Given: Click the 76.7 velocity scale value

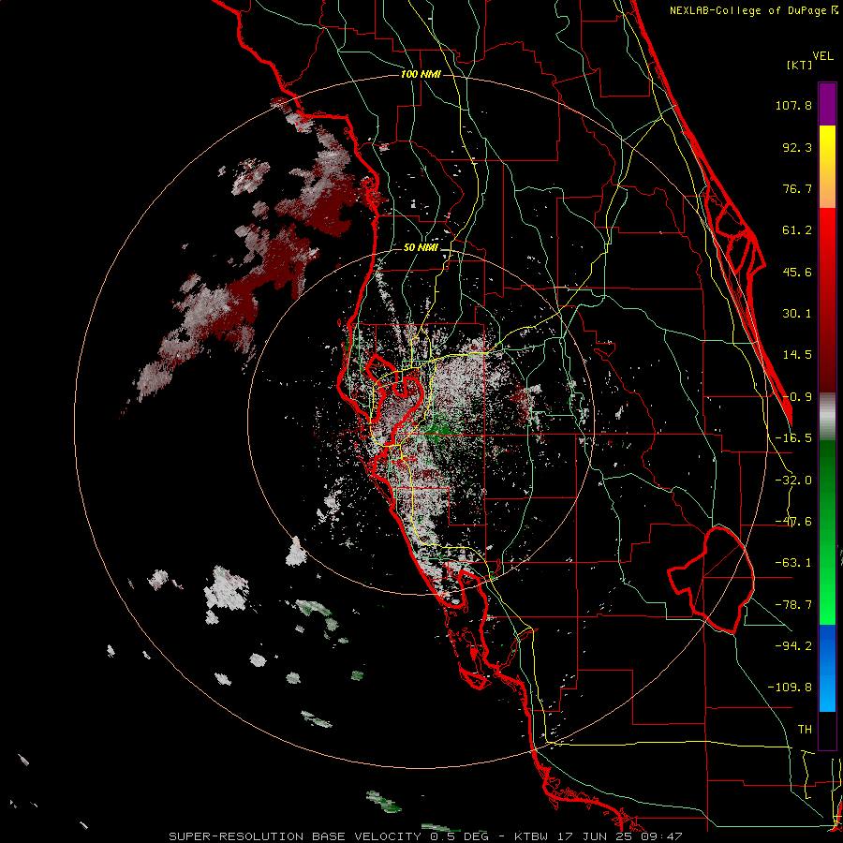Looking at the screenshot, I should (x=797, y=188).
